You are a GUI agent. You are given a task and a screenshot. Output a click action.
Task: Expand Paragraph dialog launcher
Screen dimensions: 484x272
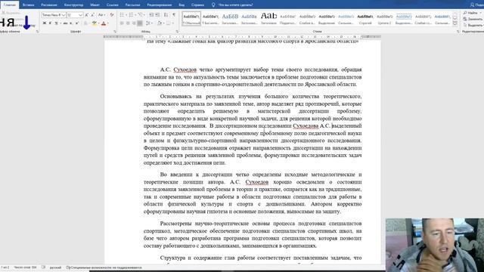click(177, 32)
